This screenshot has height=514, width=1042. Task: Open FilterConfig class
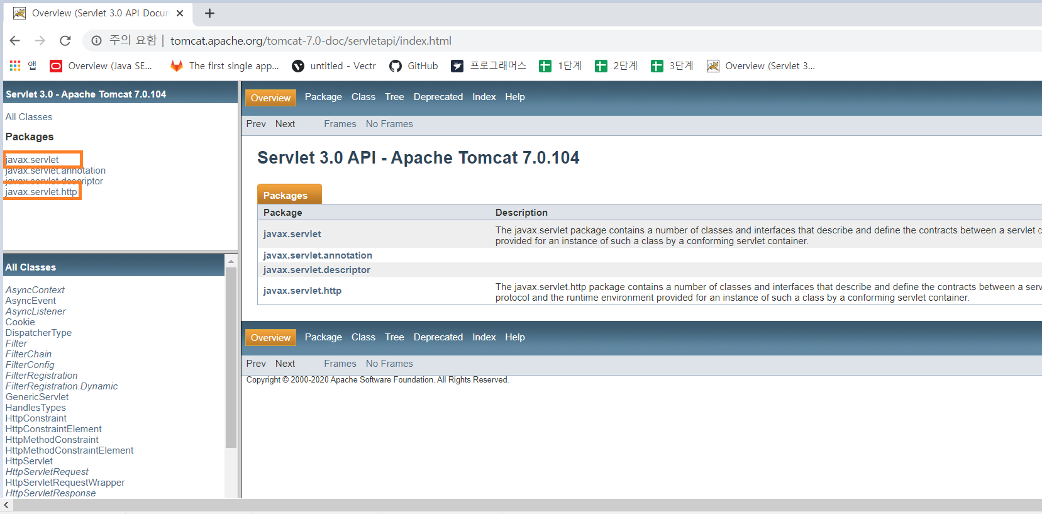[30, 365]
